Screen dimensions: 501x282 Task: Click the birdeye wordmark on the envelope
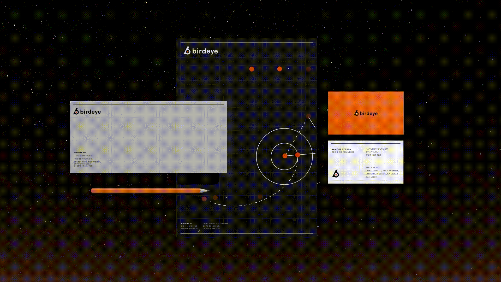pos(90,112)
